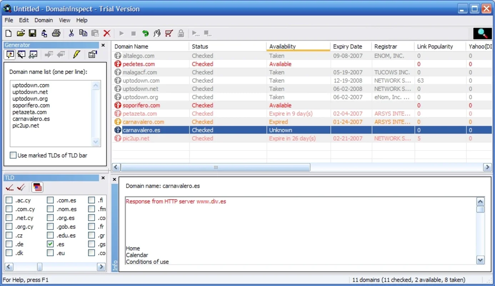Click the domain table horizontal scrollbar thumb
Image resolution: width=495 pixels, height=286 pixels.
[x=215, y=167]
